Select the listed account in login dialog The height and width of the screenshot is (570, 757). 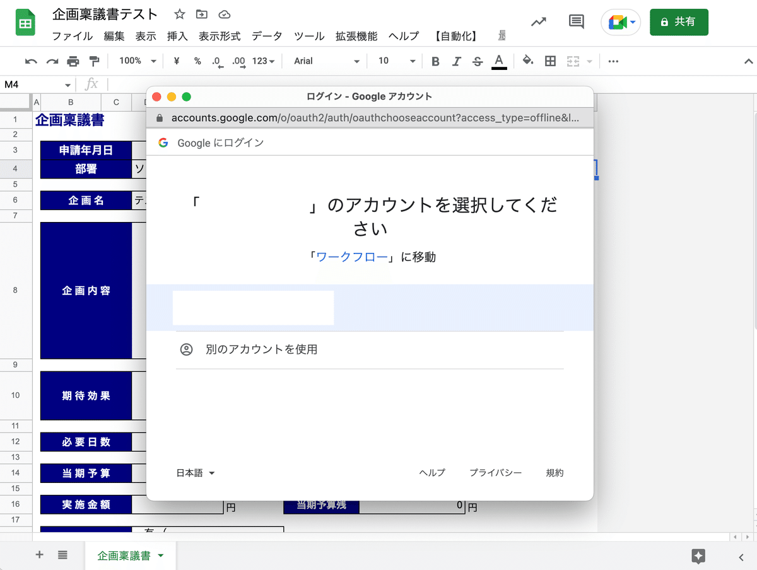point(370,308)
